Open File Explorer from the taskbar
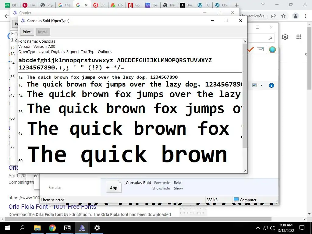This screenshot has width=312, height=234. [x=37, y=228]
